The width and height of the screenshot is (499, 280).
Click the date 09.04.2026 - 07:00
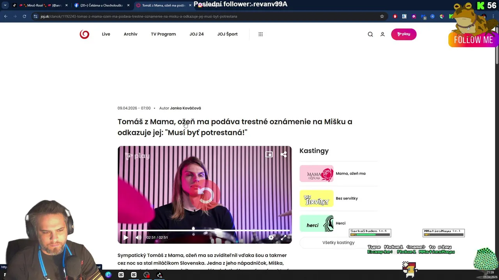click(134, 108)
